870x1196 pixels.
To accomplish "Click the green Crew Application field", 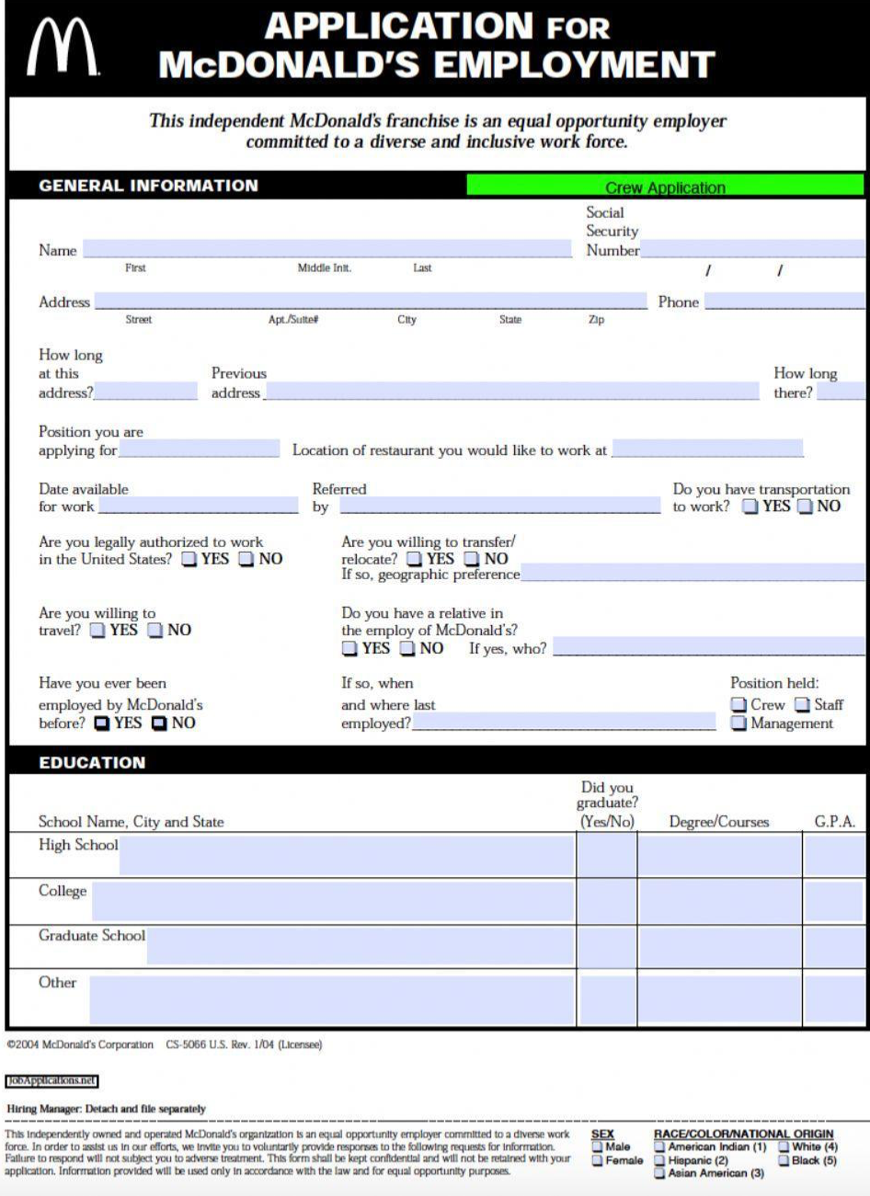I will click(x=665, y=186).
